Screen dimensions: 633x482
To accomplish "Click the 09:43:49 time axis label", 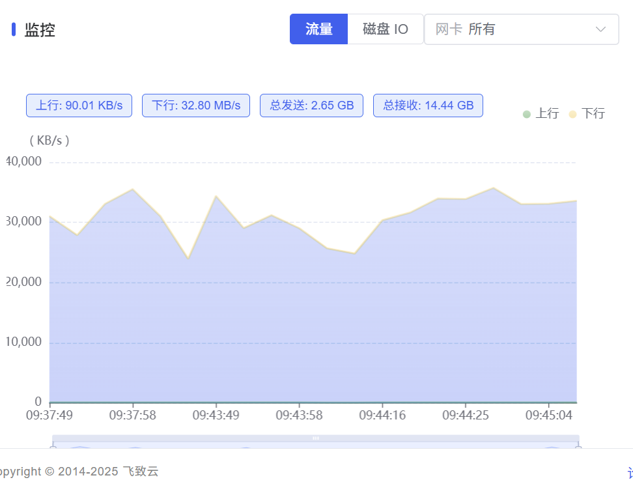I will click(x=216, y=415).
